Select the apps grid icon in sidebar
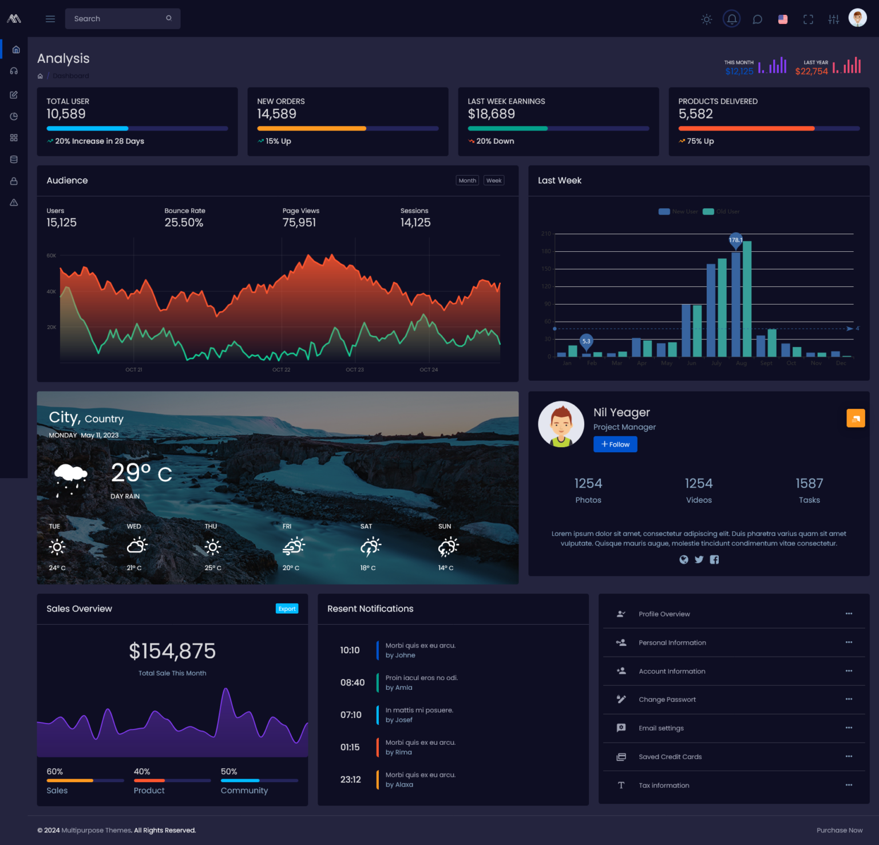The height and width of the screenshot is (845, 879). pyautogui.click(x=14, y=137)
